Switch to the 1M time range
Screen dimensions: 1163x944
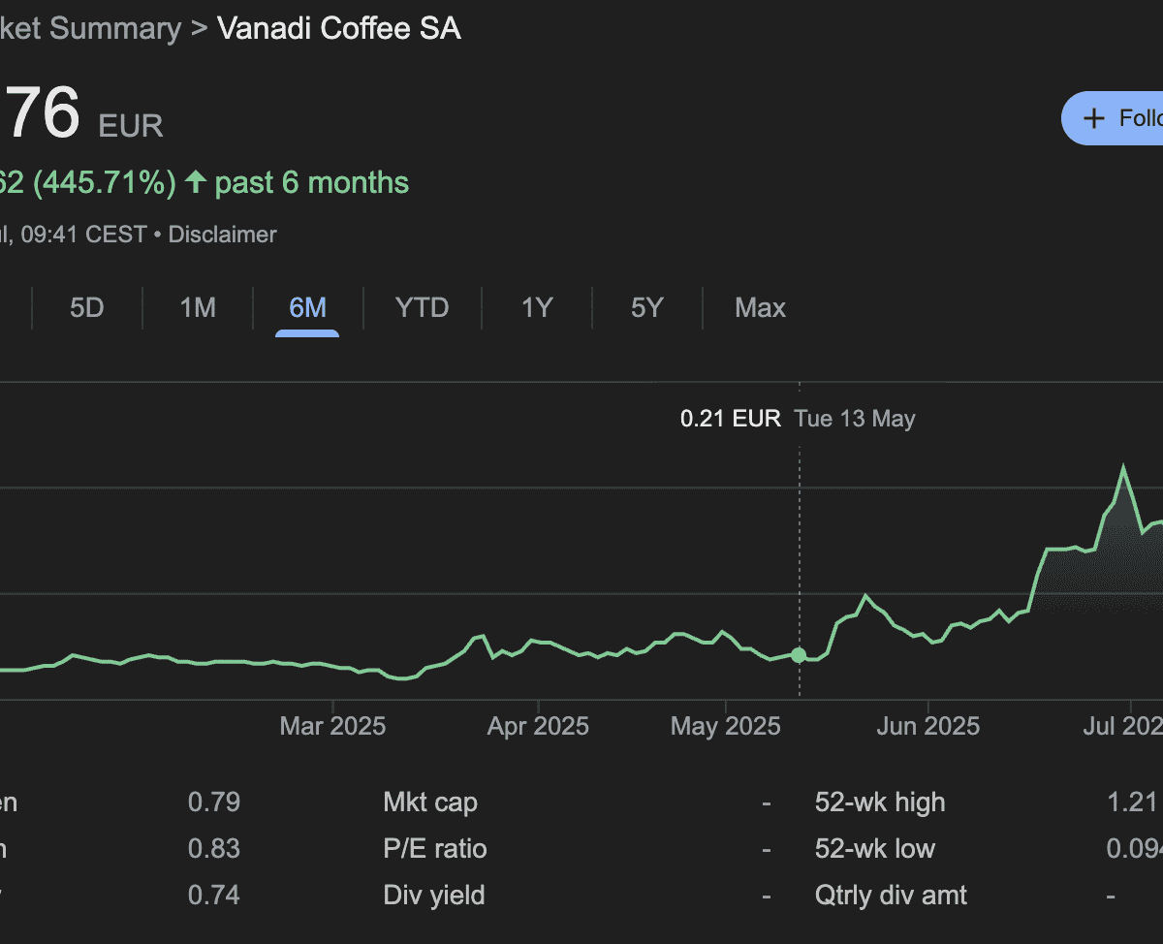point(198,308)
